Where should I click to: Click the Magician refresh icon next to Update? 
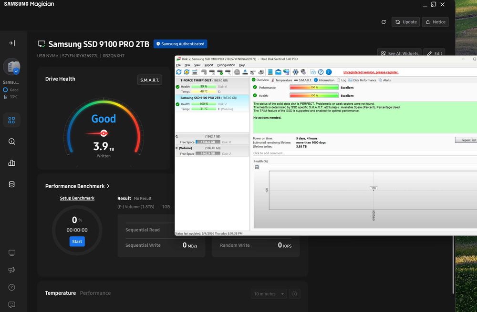coord(384,22)
